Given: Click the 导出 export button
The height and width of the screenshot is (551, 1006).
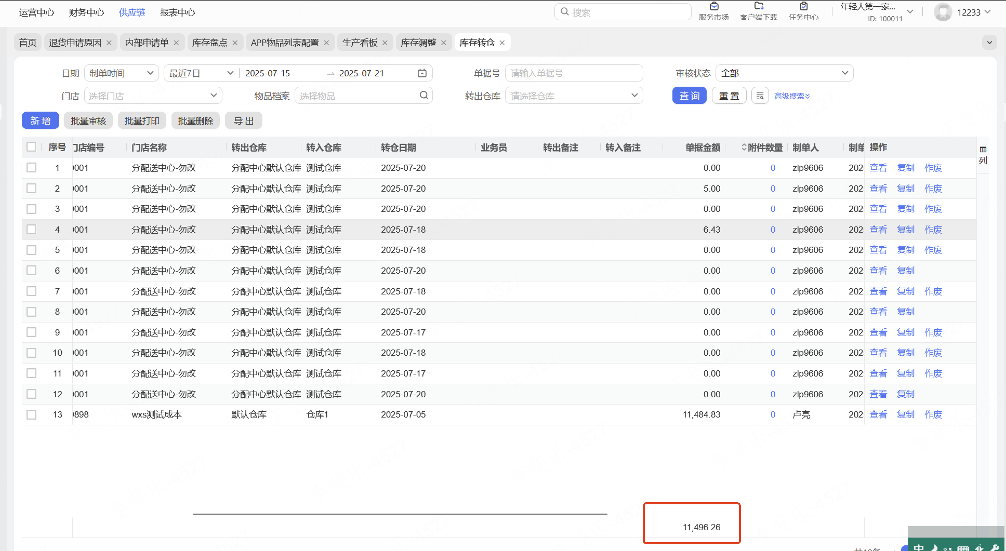Looking at the screenshot, I should click(x=244, y=121).
